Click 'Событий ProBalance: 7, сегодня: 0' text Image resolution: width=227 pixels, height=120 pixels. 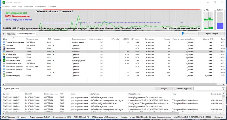click(x=54, y=11)
